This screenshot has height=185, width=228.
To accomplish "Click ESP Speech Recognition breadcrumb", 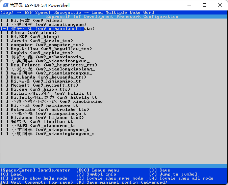I will point(53,12).
